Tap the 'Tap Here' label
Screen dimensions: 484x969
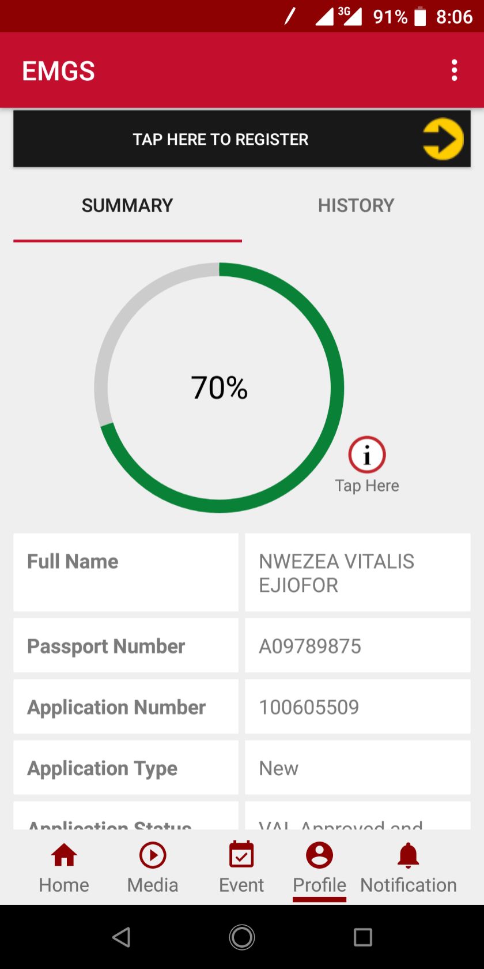click(x=367, y=486)
